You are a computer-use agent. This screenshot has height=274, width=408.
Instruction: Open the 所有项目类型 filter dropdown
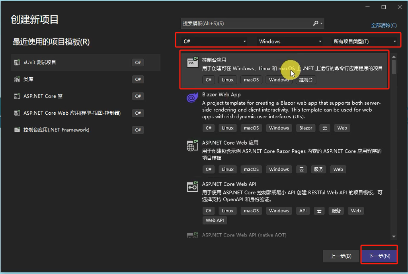point(365,41)
